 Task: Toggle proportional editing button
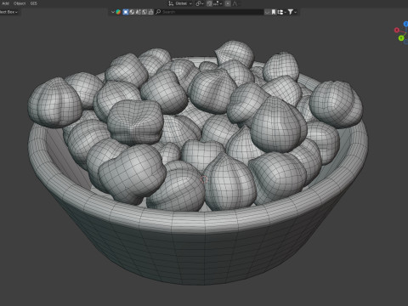(228, 3)
